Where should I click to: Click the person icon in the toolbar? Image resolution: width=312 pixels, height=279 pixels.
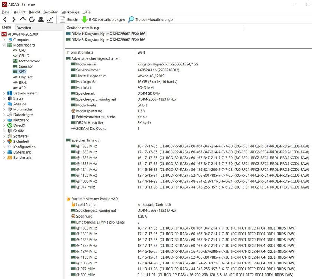point(41,20)
